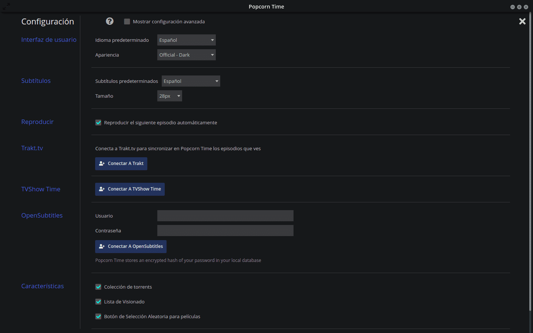Click Conectar A OpenSubtitles button

pos(131,246)
